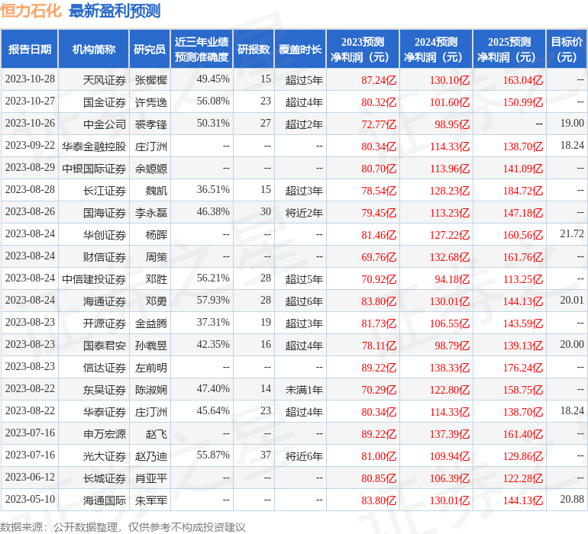Screen dimensions: 588x534
Task: Click researcher name 余嫄嫄
Action: point(150,169)
